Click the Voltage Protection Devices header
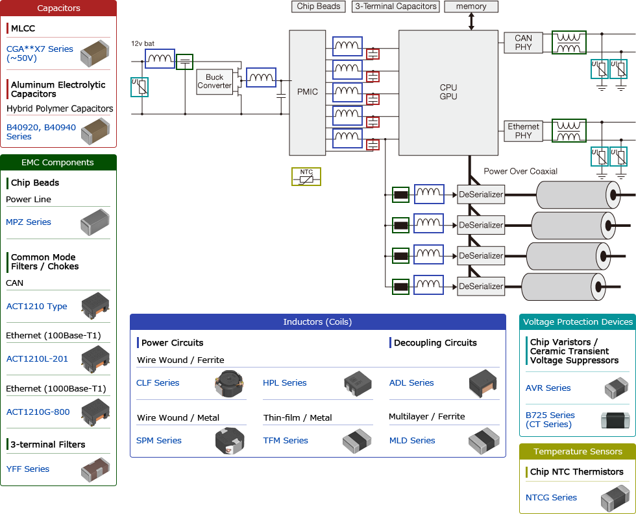 tap(577, 321)
